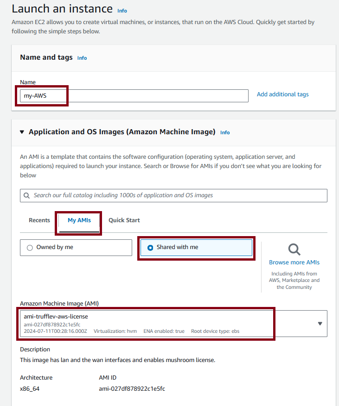This screenshot has width=339, height=406.
Task: Click Info link for Application and OS Images
Action: [225, 132]
